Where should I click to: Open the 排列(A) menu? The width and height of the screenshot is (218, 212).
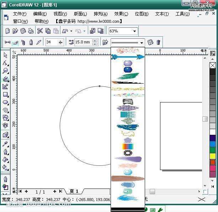click(x=101, y=14)
